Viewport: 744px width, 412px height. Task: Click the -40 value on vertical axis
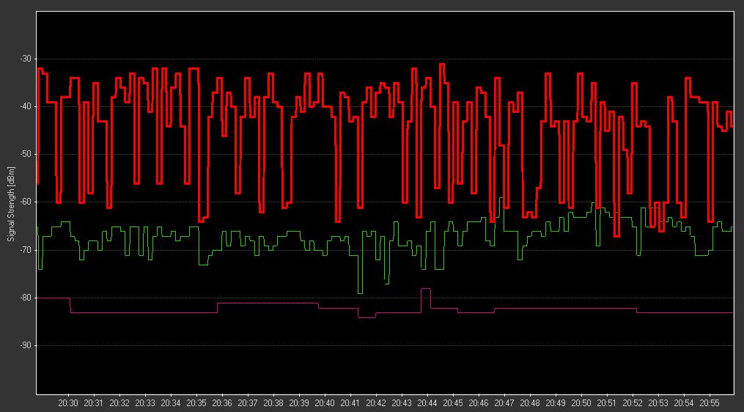[26, 106]
